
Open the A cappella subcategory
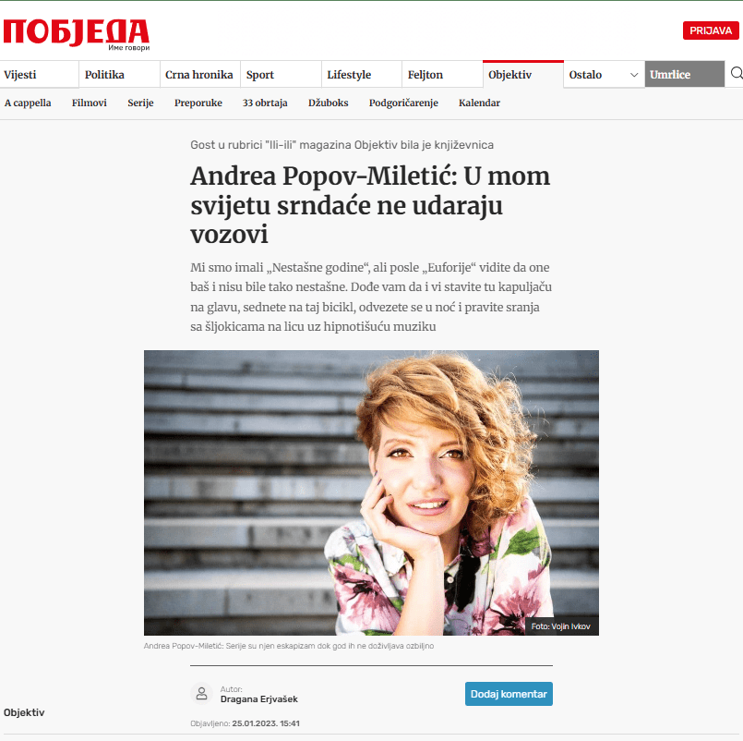click(x=28, y=103)
